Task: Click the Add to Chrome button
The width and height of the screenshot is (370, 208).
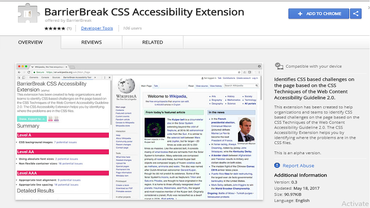Action: pyautogui.click(x=319, y=14)
